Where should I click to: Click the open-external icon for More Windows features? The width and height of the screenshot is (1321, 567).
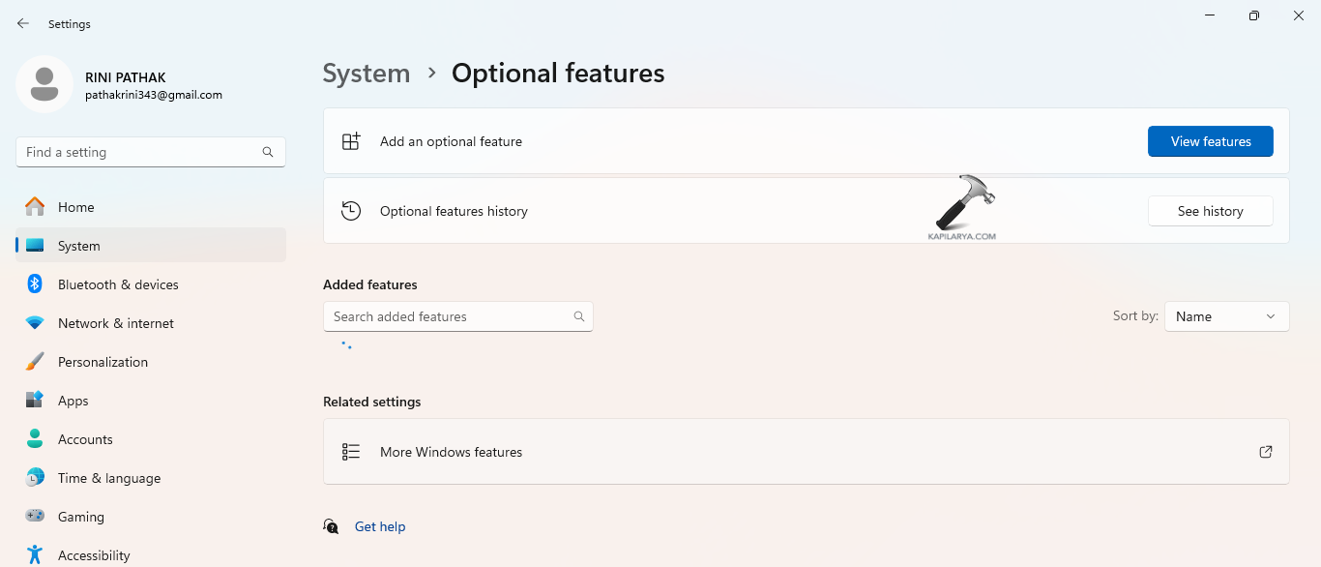tap(1265, 452)
